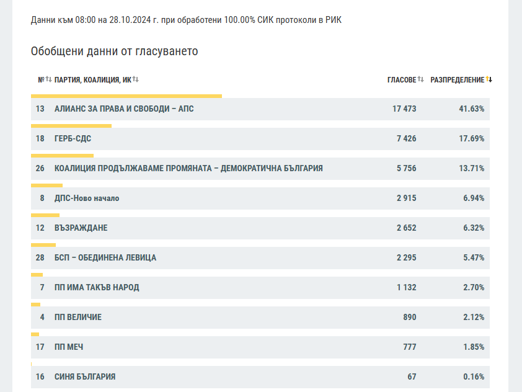This screenshot has width=522, height=392.
Task: Click the sort arrows next to ГЛАСОВЕ
Action: click(420, 79)
